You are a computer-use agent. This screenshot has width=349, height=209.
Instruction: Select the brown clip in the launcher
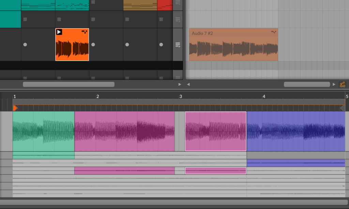coord(140,5)
